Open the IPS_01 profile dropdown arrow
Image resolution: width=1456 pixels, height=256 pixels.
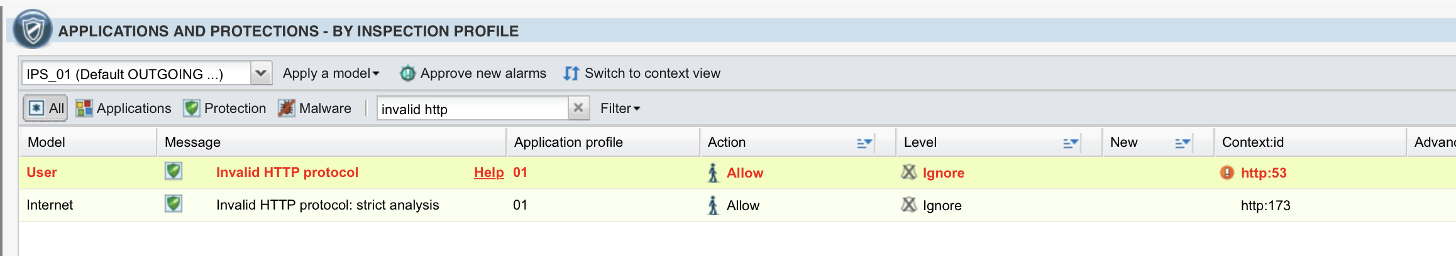(261, 73)
